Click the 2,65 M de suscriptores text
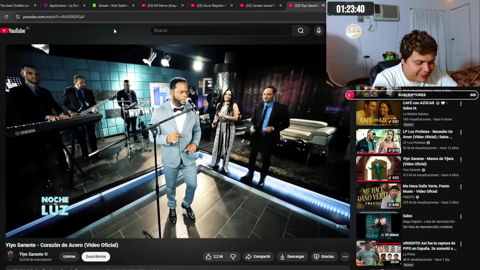 [35, 259]
